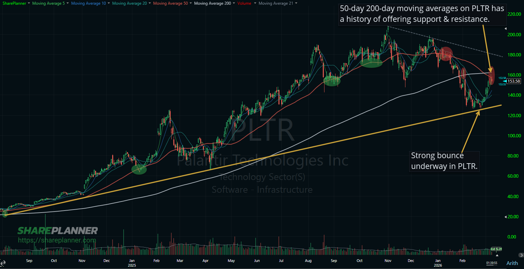Open the https://shareplanner.com link
Image resolution: width=524 pixels, height=269 pixels.
click(58, 240)
